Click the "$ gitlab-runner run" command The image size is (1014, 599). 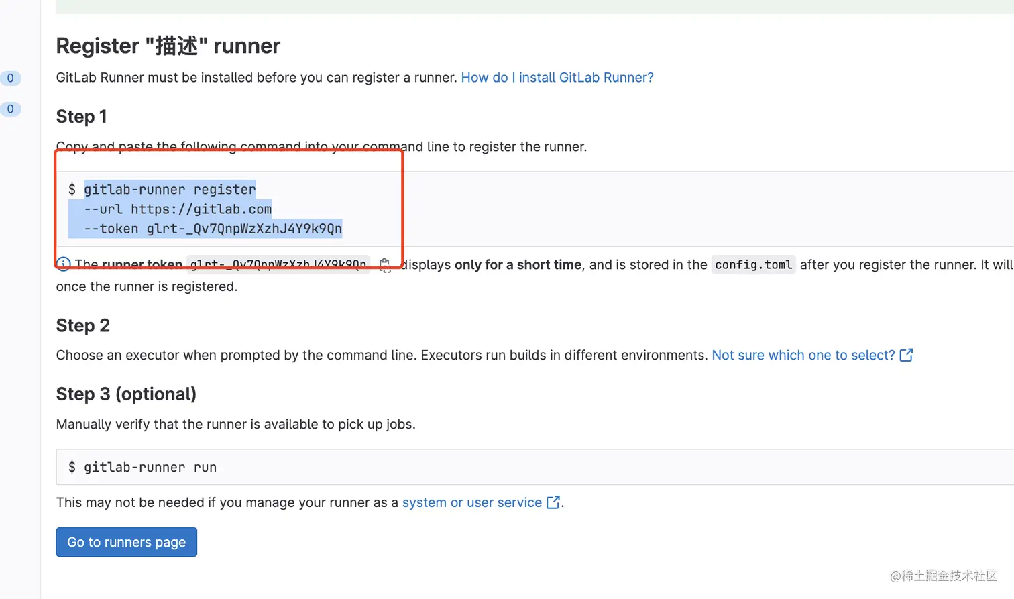[142, 467]
